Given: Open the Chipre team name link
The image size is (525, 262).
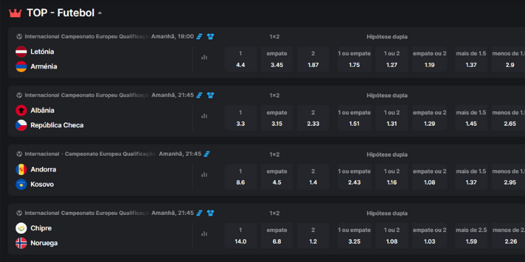Looking at the screenshot, I should tap(43, 228).
